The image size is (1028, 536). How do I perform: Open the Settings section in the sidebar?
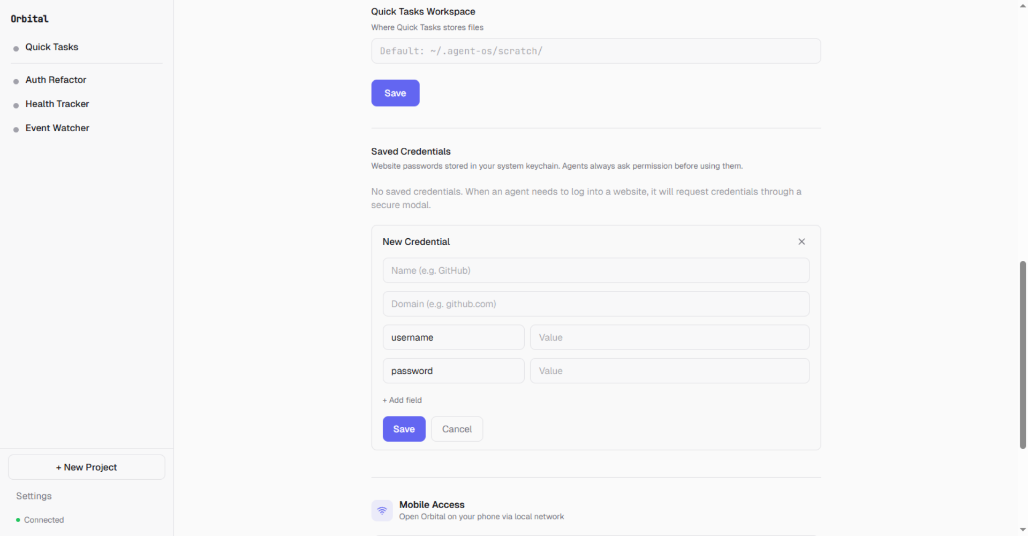(33, 496)
